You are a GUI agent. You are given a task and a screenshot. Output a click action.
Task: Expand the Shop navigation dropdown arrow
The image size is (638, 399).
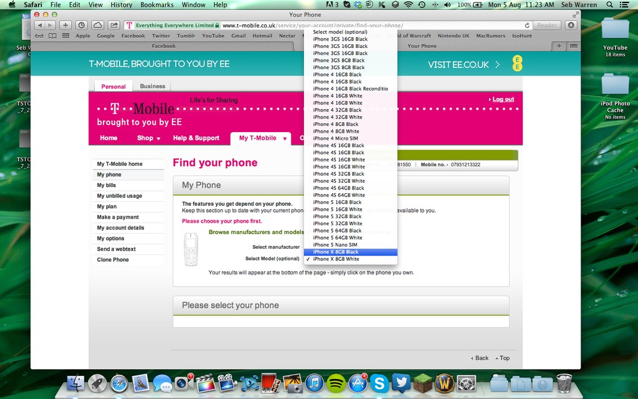(x=158, y=139)
